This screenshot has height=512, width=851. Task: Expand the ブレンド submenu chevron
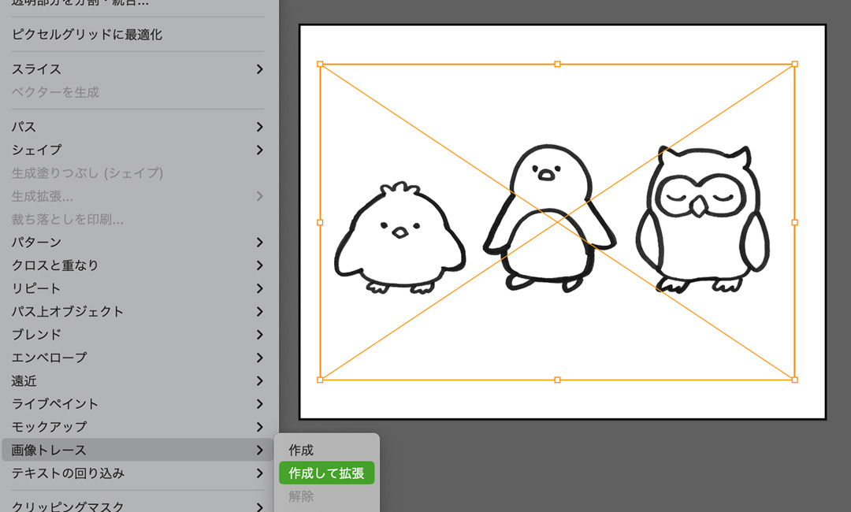(x=259, y=335)
